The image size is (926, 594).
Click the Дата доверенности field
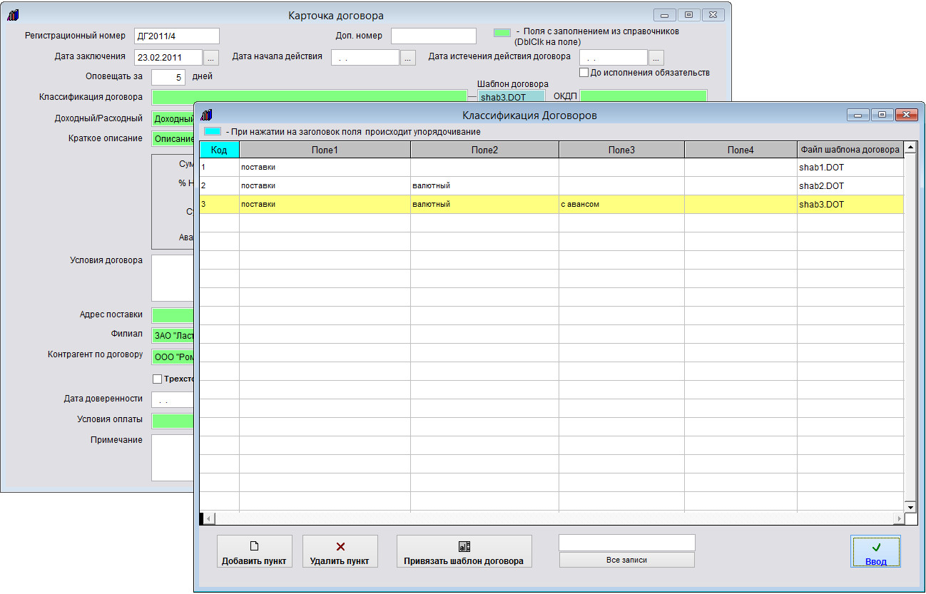pos(173,400)
